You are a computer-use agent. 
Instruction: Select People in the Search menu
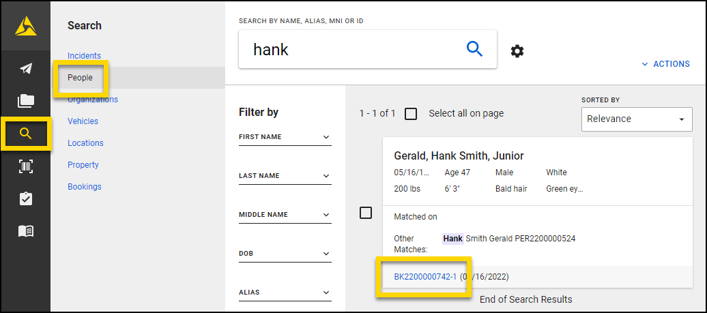pyautogui.click(x=80, y=78)
